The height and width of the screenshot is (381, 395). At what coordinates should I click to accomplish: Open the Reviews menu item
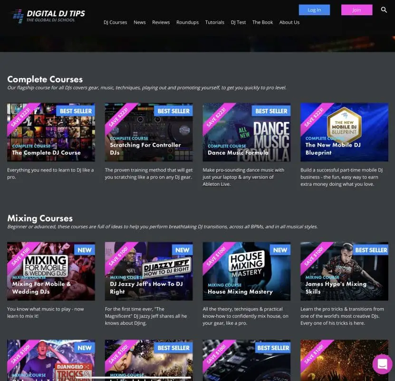tap(161, 22)
